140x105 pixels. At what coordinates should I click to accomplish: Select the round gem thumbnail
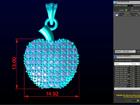117,15
